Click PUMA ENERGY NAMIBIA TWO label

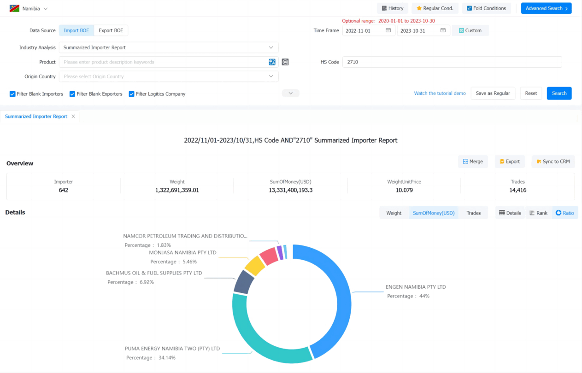(172, 349)
